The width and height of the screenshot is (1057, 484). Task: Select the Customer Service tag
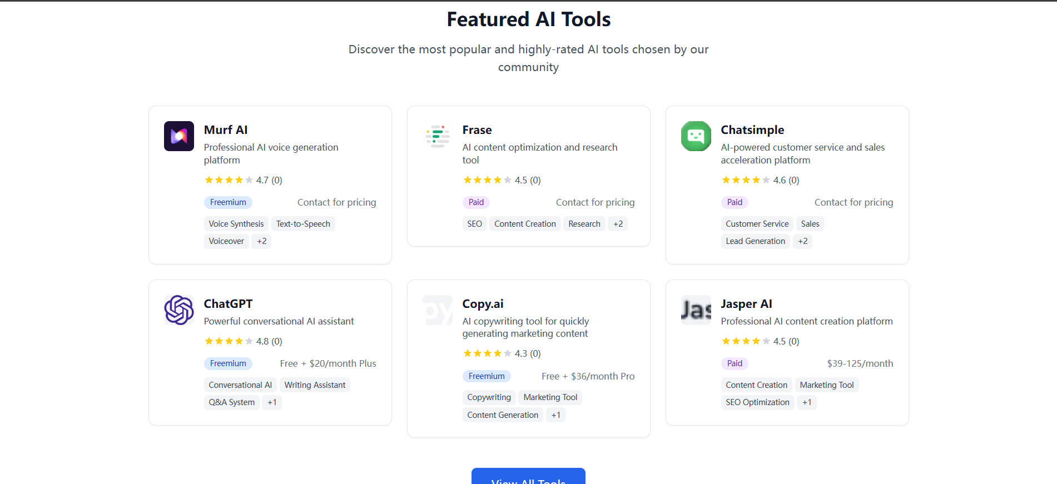tap(757, 224)
